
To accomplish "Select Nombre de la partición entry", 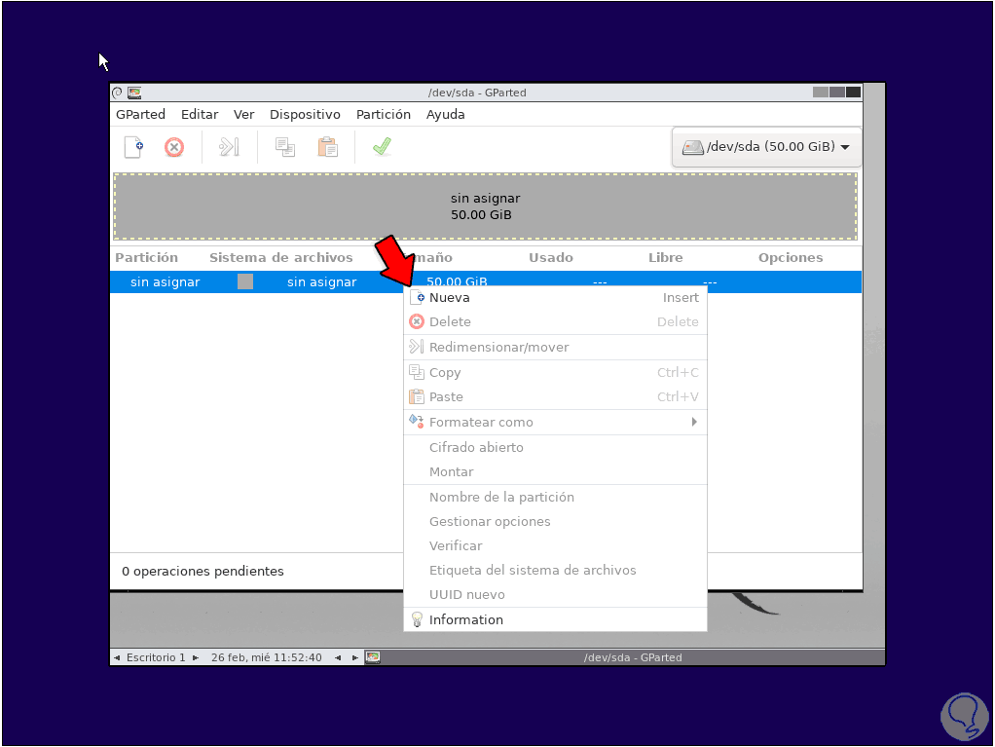I will click(555, 497).
